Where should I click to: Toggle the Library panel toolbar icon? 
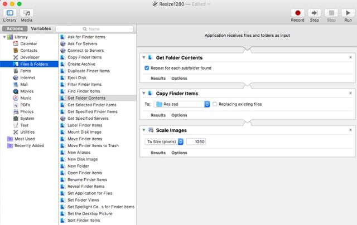click(9, 12)
